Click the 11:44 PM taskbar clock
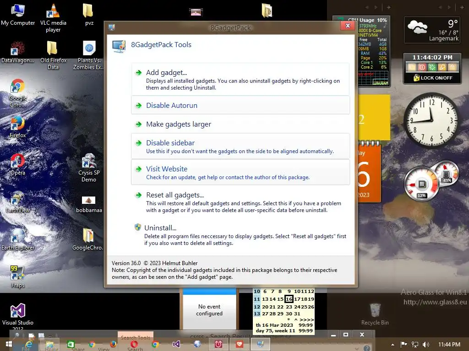The height and width of the screenshot is (351, 469). coord(449,345)
